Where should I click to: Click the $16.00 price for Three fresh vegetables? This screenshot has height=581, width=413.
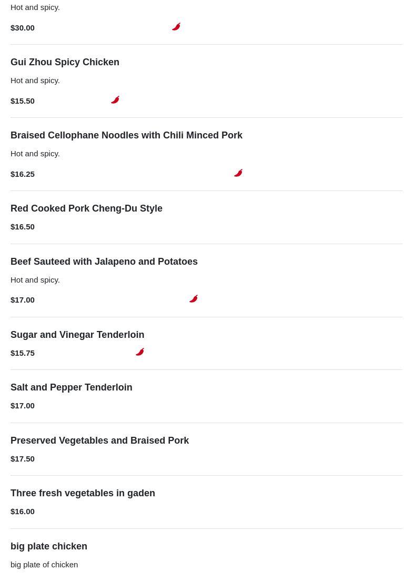(23, 512)
